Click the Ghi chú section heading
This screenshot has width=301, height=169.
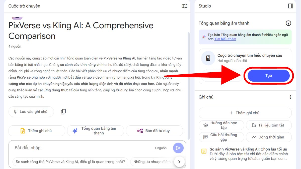pyautogui.click(x=206, y=97)
